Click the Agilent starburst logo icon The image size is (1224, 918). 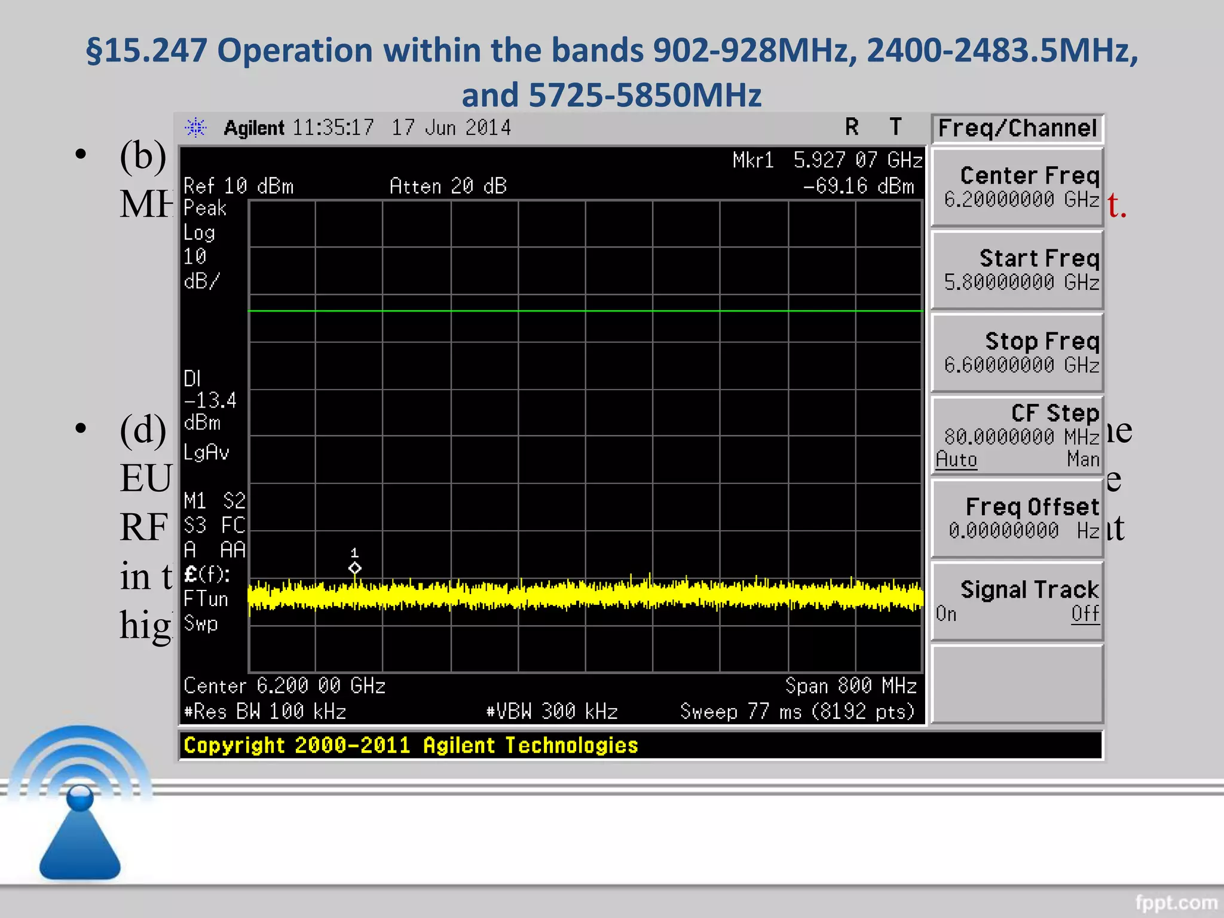[x=195, y=127]
